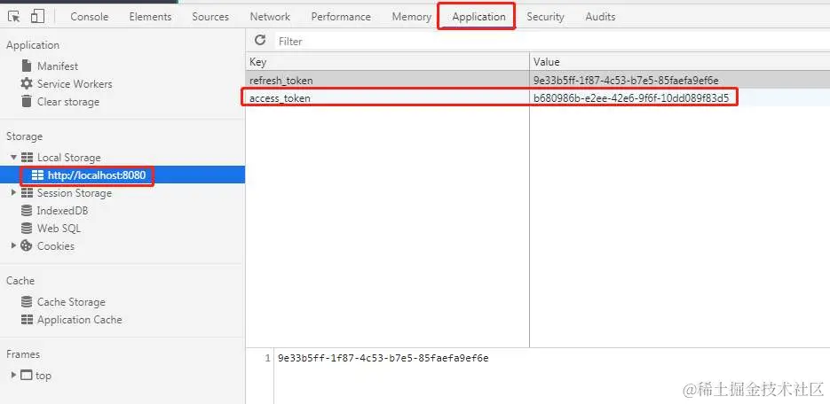Viewport: 830px width, 404px height.
Task: Switch to the Elements tab
Action: pos(150,16)
